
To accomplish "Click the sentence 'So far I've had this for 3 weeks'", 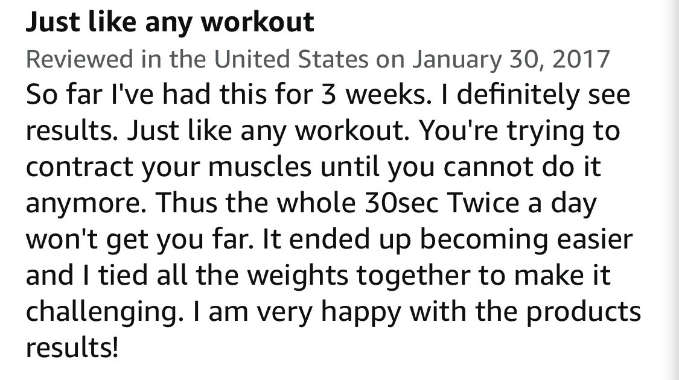I will tap(229, 94).
